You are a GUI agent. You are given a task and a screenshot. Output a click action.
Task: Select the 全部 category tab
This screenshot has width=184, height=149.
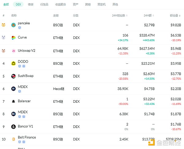tap(6, 5)
